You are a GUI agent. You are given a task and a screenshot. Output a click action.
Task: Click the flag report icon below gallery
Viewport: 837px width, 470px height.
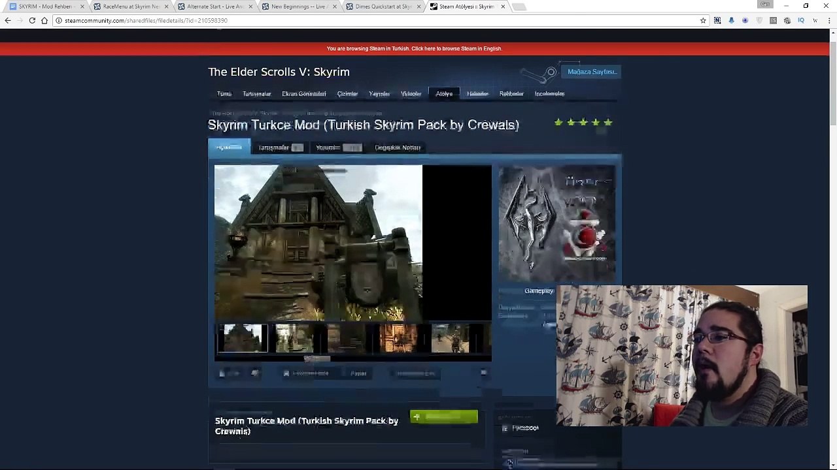(x=483, y=373)
